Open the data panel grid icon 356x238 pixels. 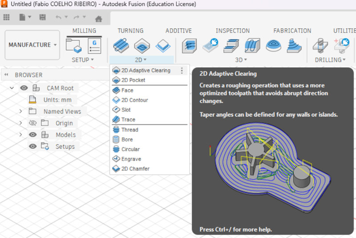(x=6, y=17)
